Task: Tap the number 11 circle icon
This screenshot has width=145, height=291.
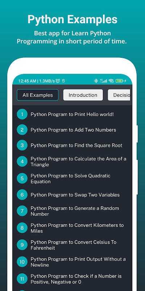Action: tap(22, 279)
